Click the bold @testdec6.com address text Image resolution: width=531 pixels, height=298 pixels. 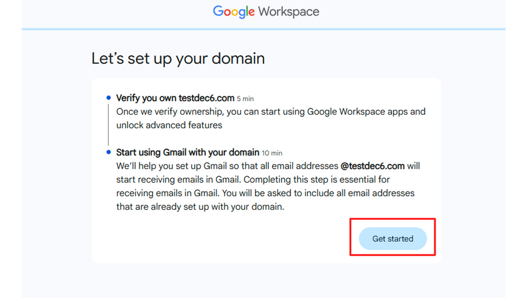[x=373, y=166]
